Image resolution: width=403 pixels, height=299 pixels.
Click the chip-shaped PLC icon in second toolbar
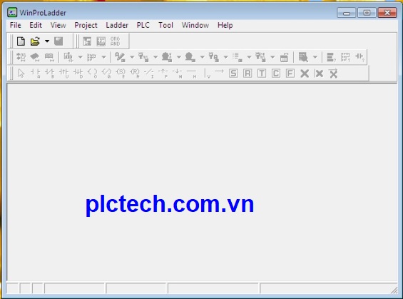pos(35,57)
